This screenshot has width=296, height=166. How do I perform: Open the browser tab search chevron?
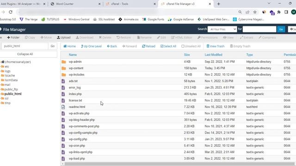coord(269,4)
